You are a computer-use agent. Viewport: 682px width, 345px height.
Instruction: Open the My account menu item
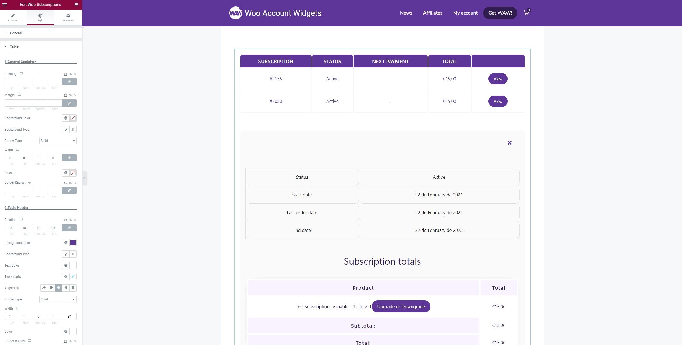click(465, 13)
